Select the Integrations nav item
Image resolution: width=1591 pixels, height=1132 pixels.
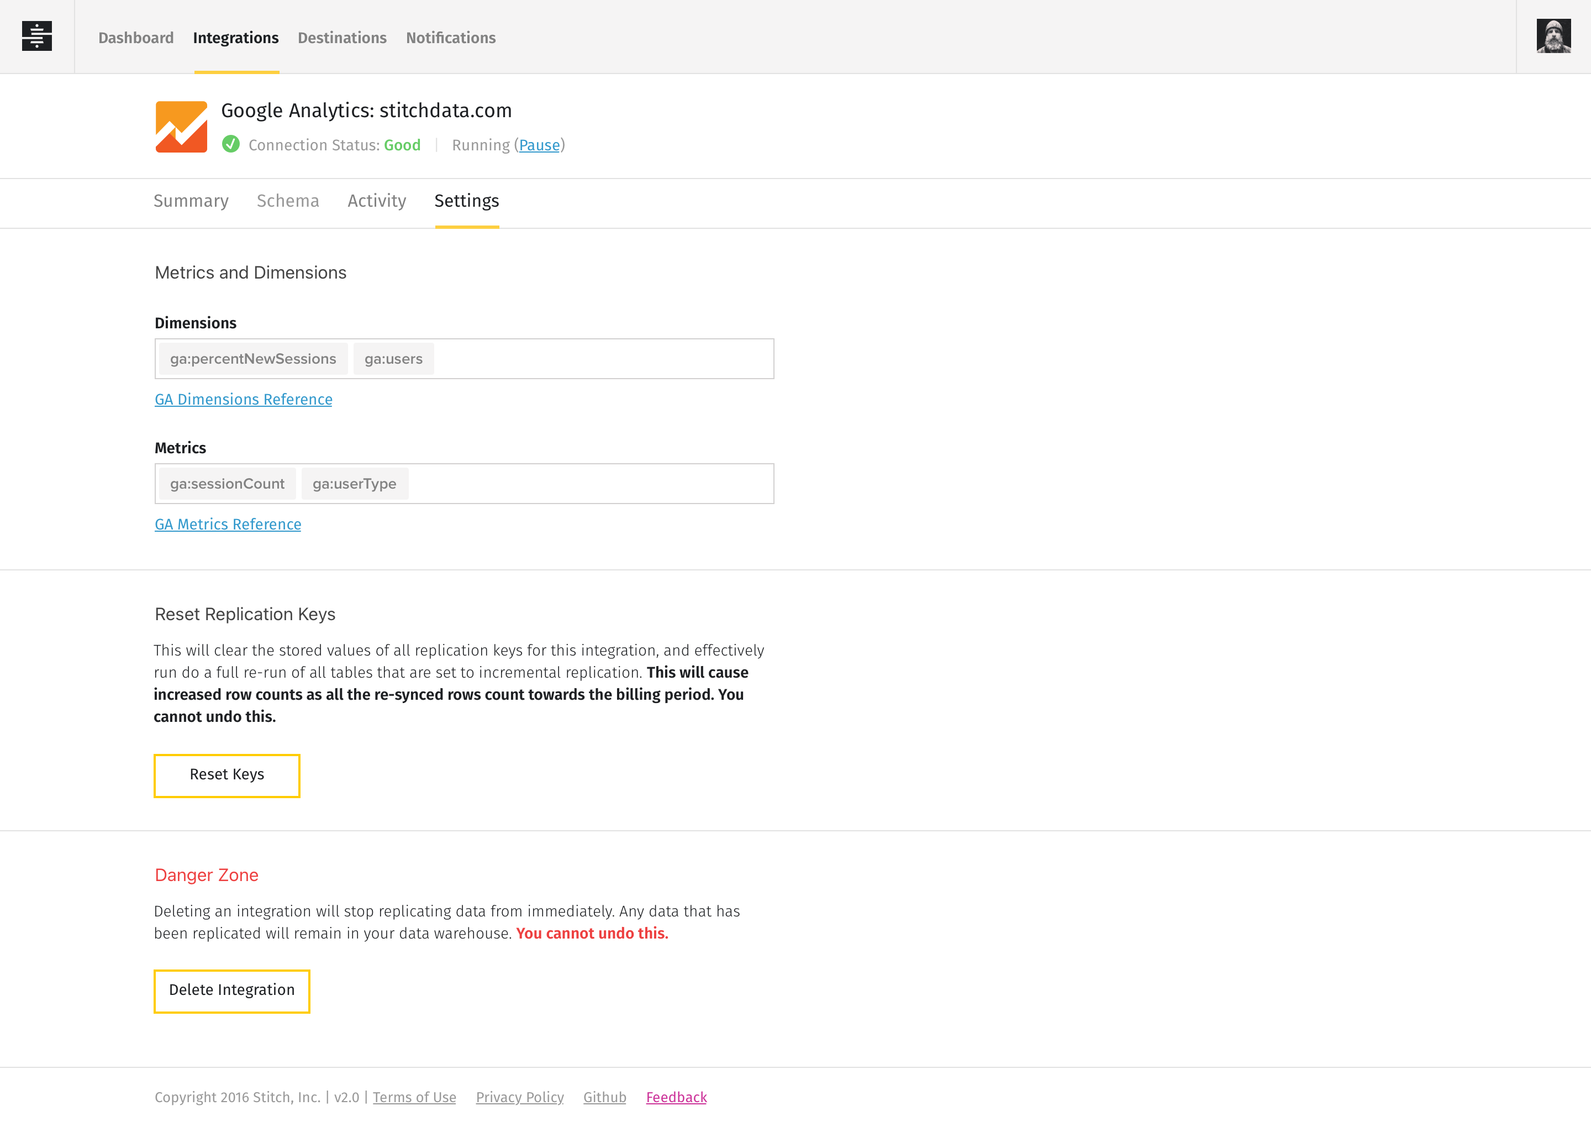point(235,38)
